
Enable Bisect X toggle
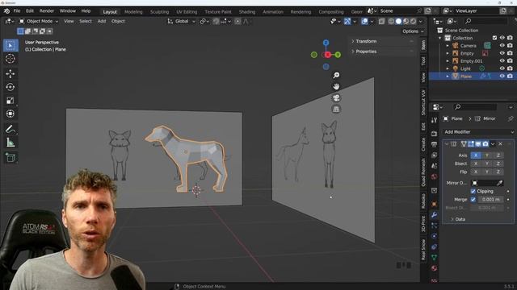click(476, 164)
